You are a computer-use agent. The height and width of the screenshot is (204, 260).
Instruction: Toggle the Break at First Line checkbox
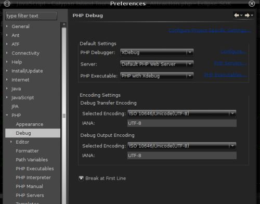81,178
